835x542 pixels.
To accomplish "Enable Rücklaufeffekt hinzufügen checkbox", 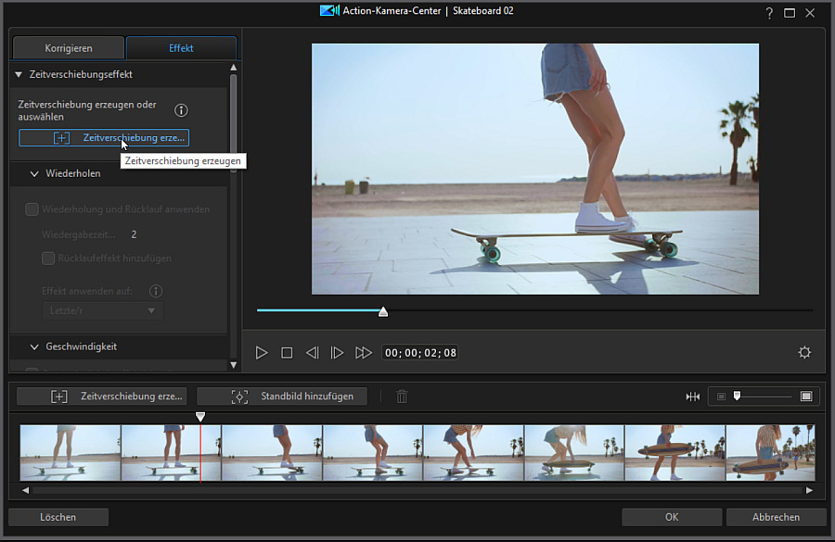I will point(49,258).
